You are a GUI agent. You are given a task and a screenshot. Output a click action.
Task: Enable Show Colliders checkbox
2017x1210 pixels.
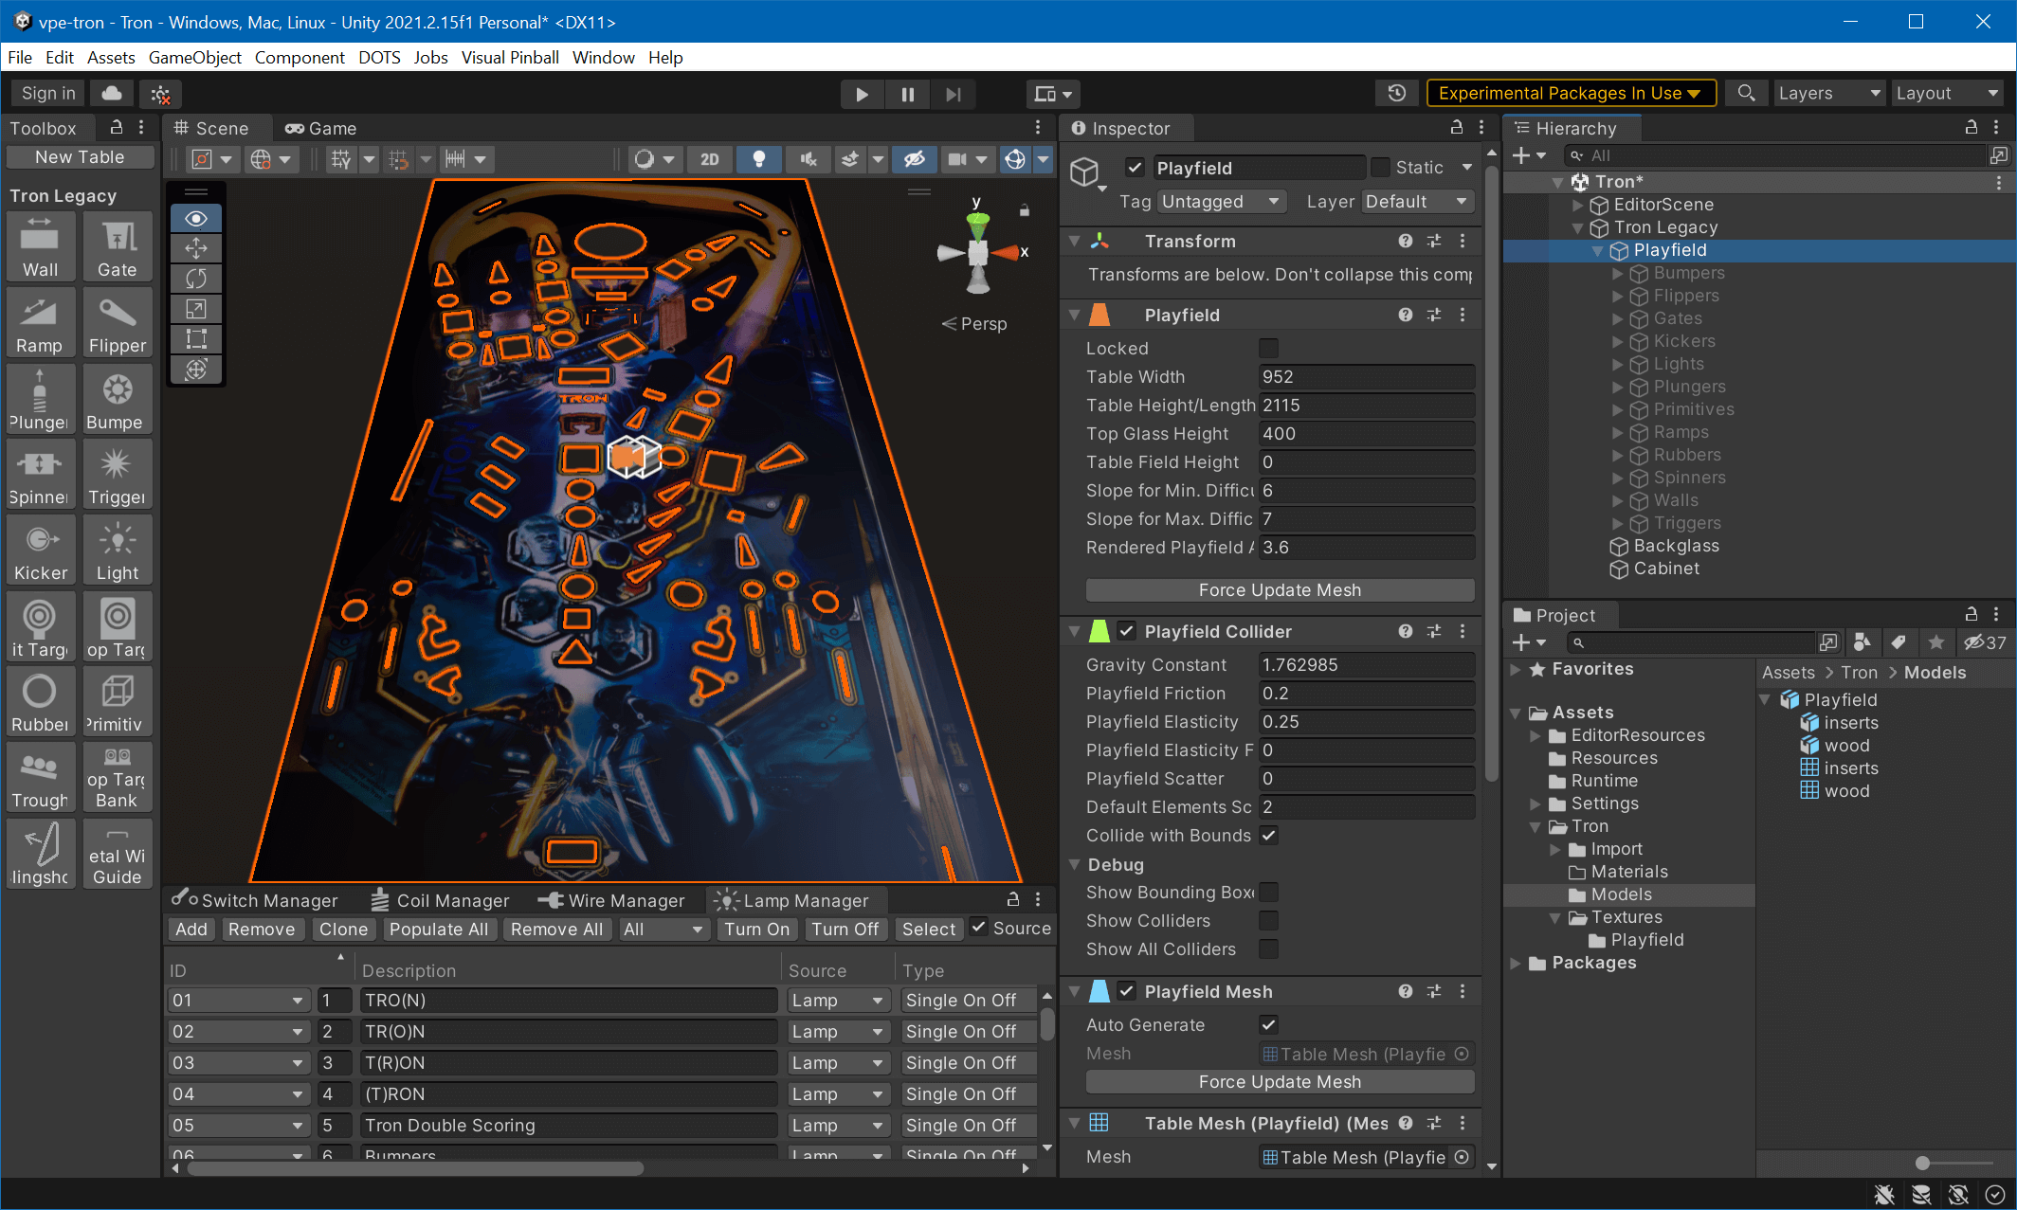coord(1268,921)
